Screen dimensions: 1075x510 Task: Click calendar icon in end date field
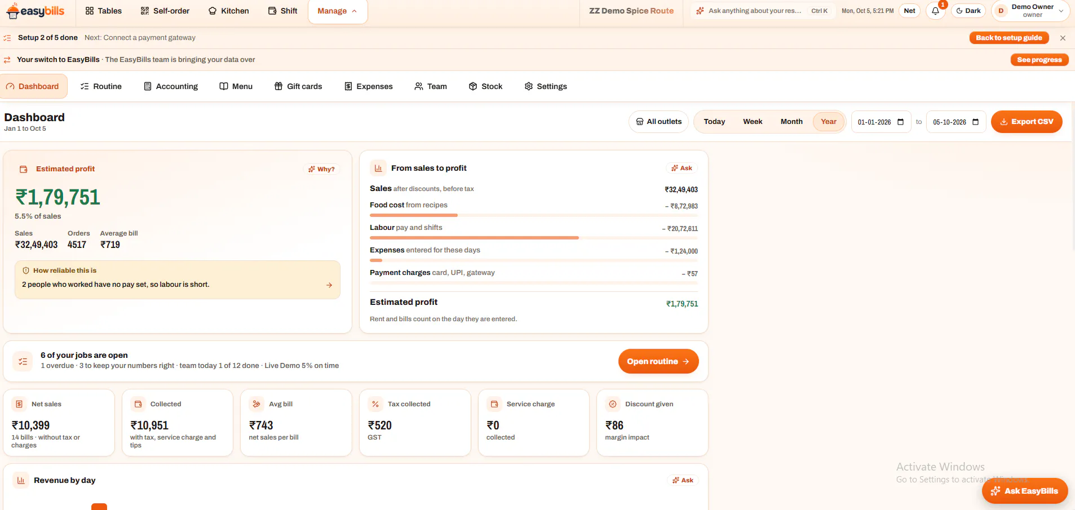click(975, 122)
